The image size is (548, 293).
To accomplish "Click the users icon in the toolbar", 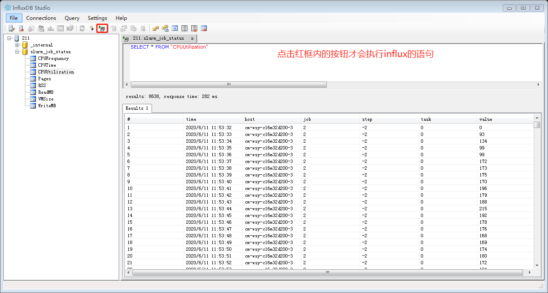I will [x=41, y=28].
